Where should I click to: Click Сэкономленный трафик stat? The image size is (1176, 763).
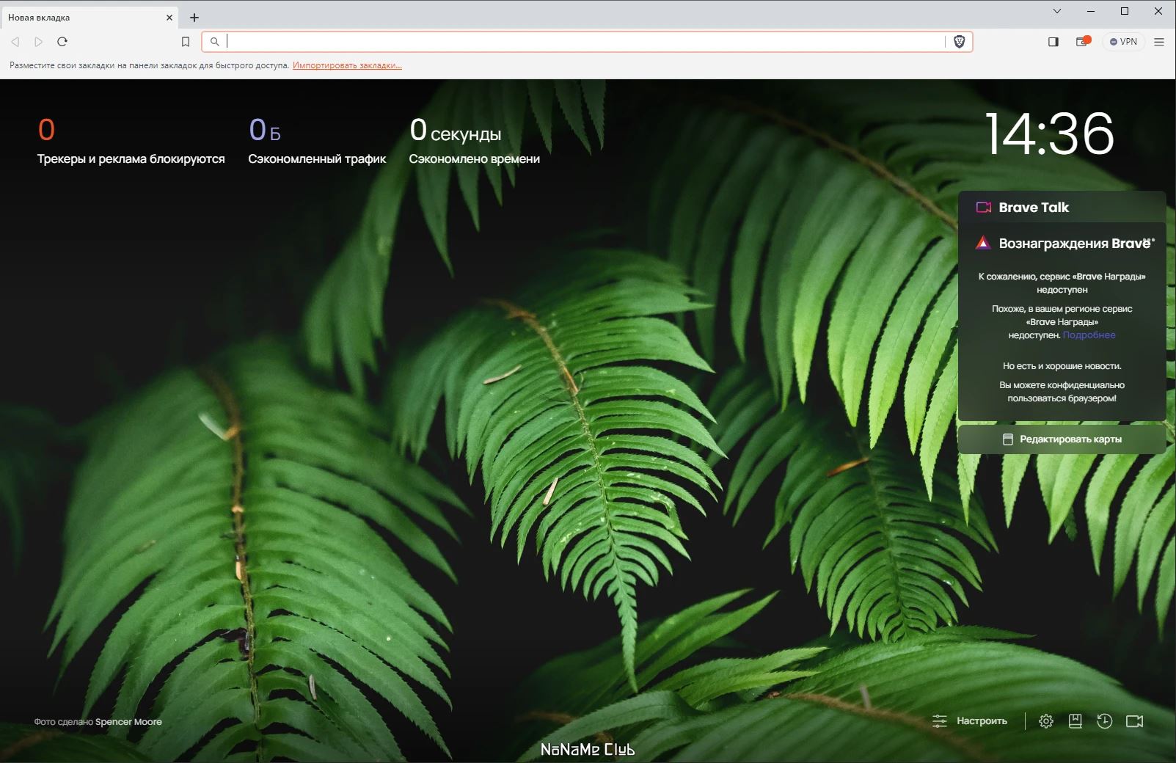pos(317,141)
